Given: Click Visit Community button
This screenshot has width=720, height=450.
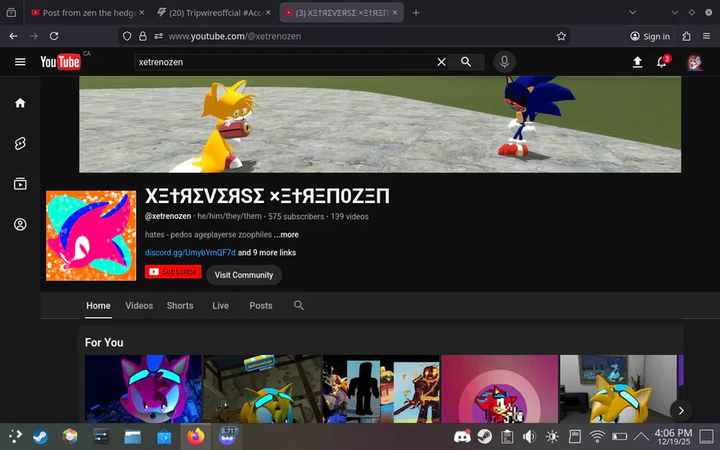Looking at the screenshot, I should (x=244, y=275).
